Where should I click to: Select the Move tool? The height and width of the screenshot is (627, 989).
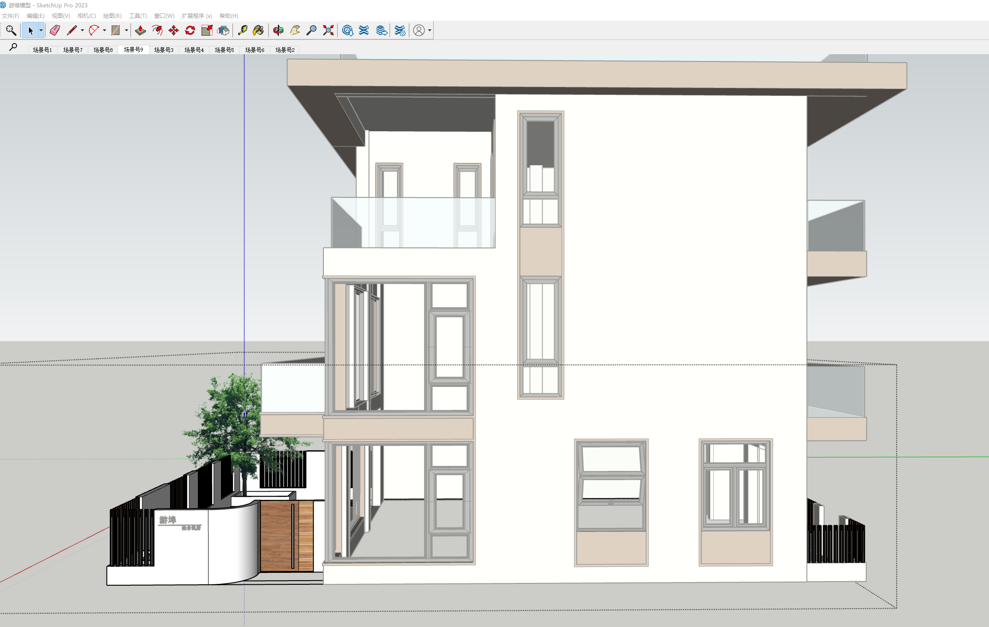point(174,30)
